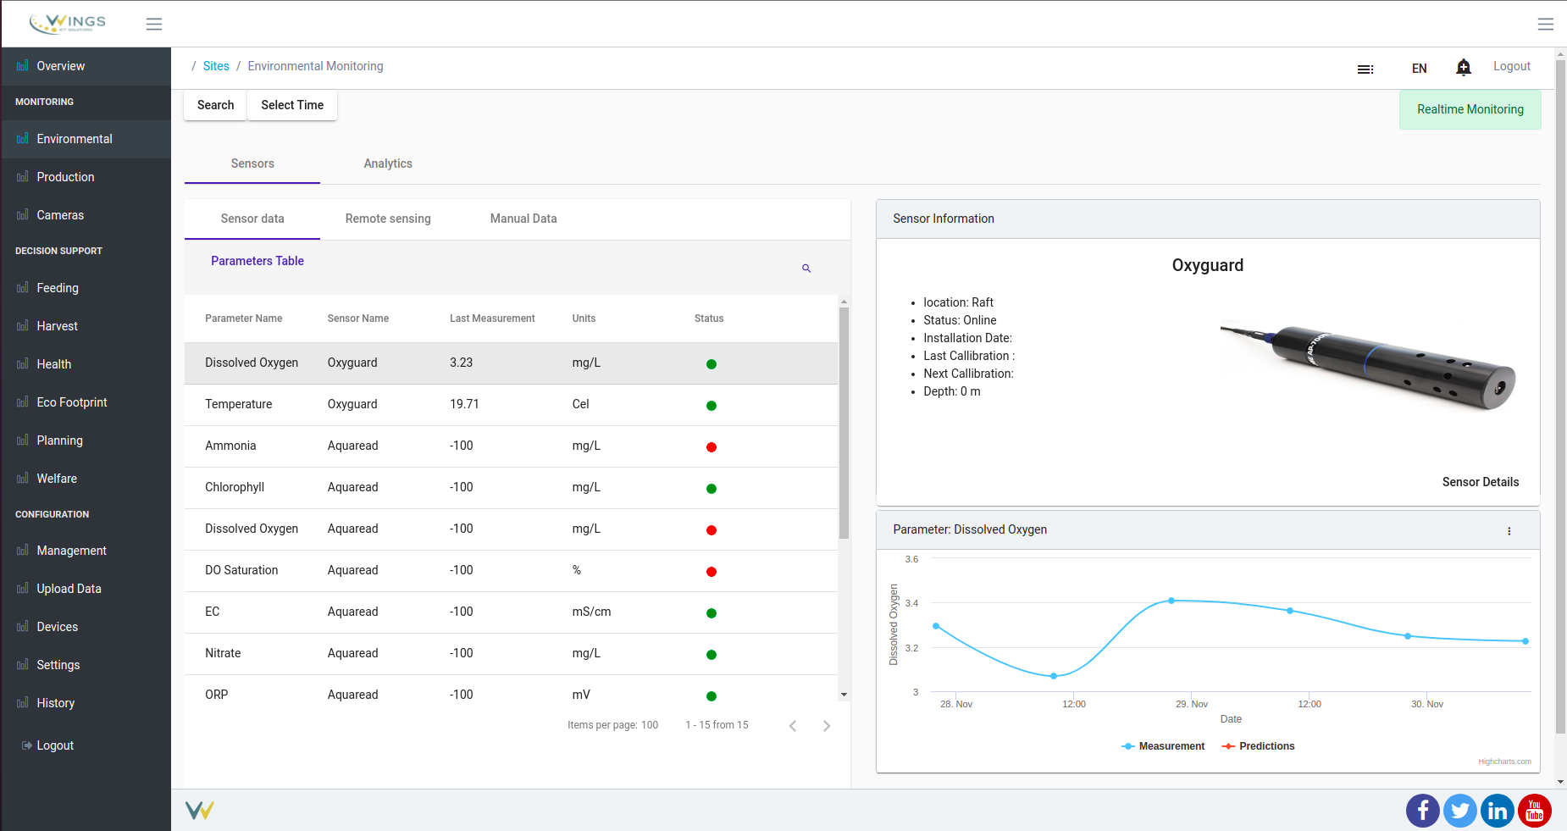
Task: Select the Manual Data tab
Action: 523,219
